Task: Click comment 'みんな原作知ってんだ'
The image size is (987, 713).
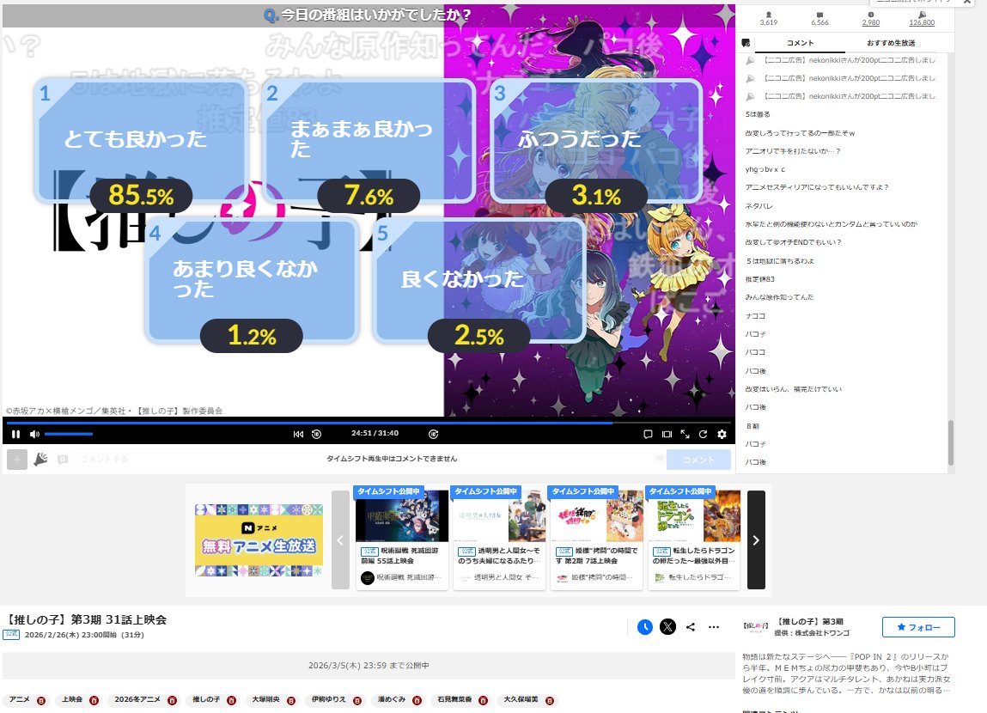Action: click(x=779, y=297)
